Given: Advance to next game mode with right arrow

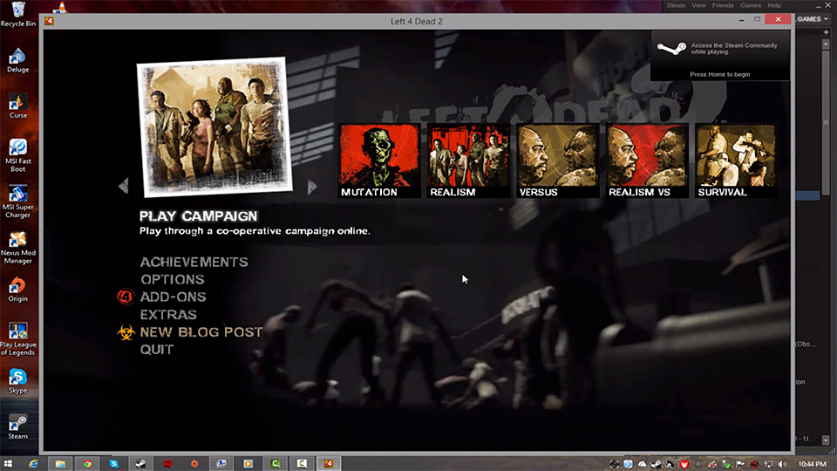Looking at the screenshot, I should [313, 187].
